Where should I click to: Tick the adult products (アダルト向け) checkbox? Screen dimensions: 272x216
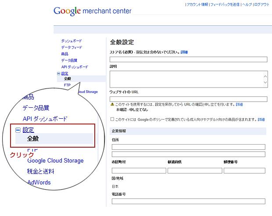click(x=112, y=119)
